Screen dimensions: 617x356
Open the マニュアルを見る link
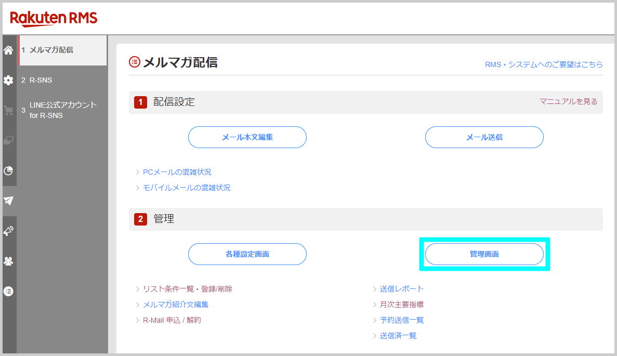tap(568, 101)
